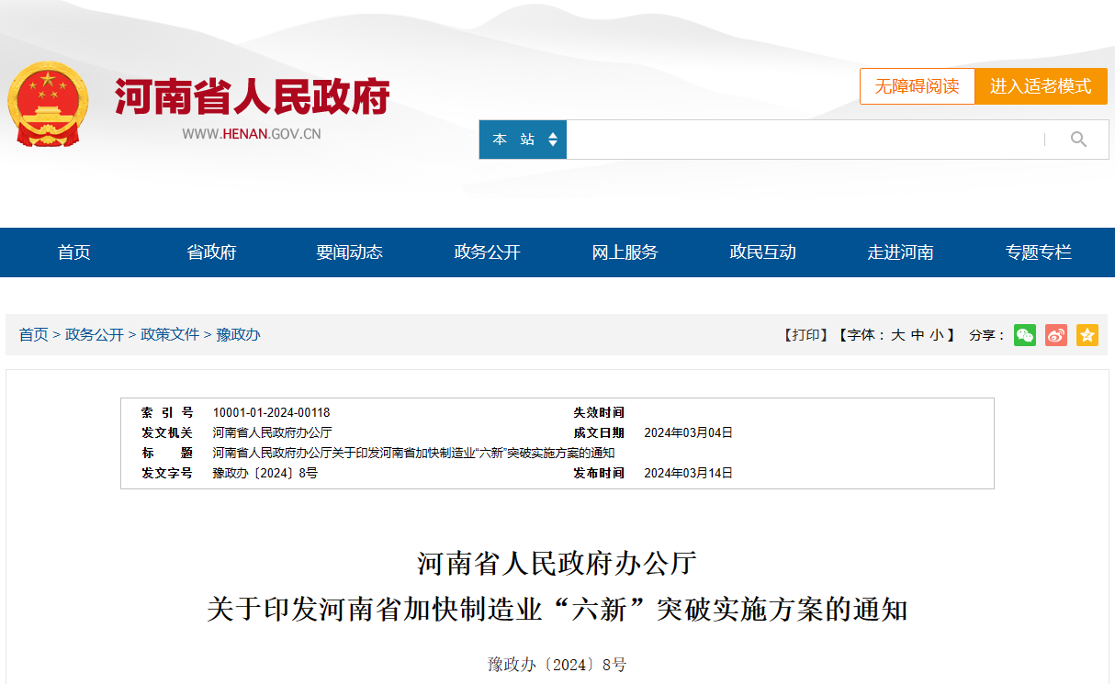Click the 标题 row text in info table
This screenshot has height=684, width=1115.
click(x=413, y=454)
